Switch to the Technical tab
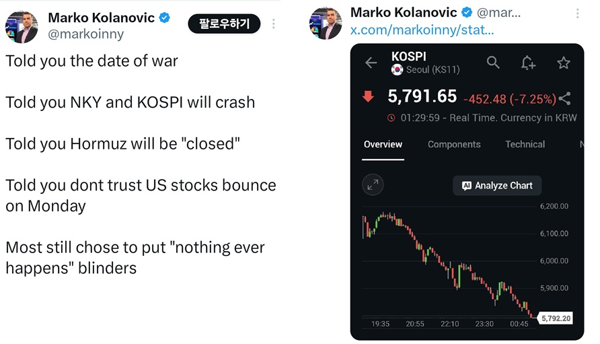 click(x=525, y=144)
